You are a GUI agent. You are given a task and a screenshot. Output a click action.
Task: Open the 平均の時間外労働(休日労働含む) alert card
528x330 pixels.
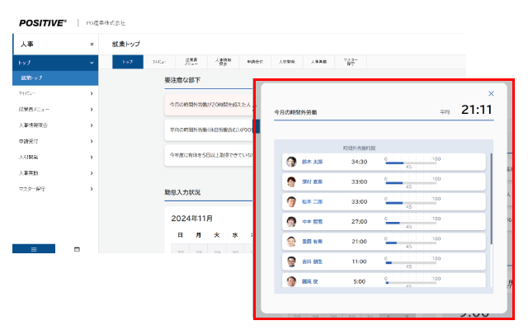[x=210, y=130]
